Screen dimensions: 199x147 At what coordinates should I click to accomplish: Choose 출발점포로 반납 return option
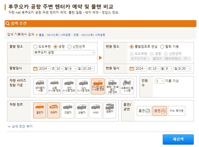coord(132,47)
